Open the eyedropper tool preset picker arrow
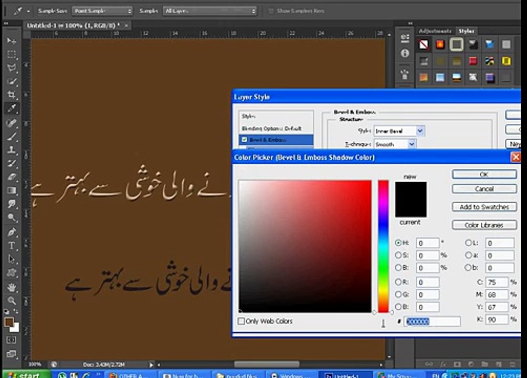Viewport: 527px width, 378px height. pyautogui.click(x=28, y=11)
